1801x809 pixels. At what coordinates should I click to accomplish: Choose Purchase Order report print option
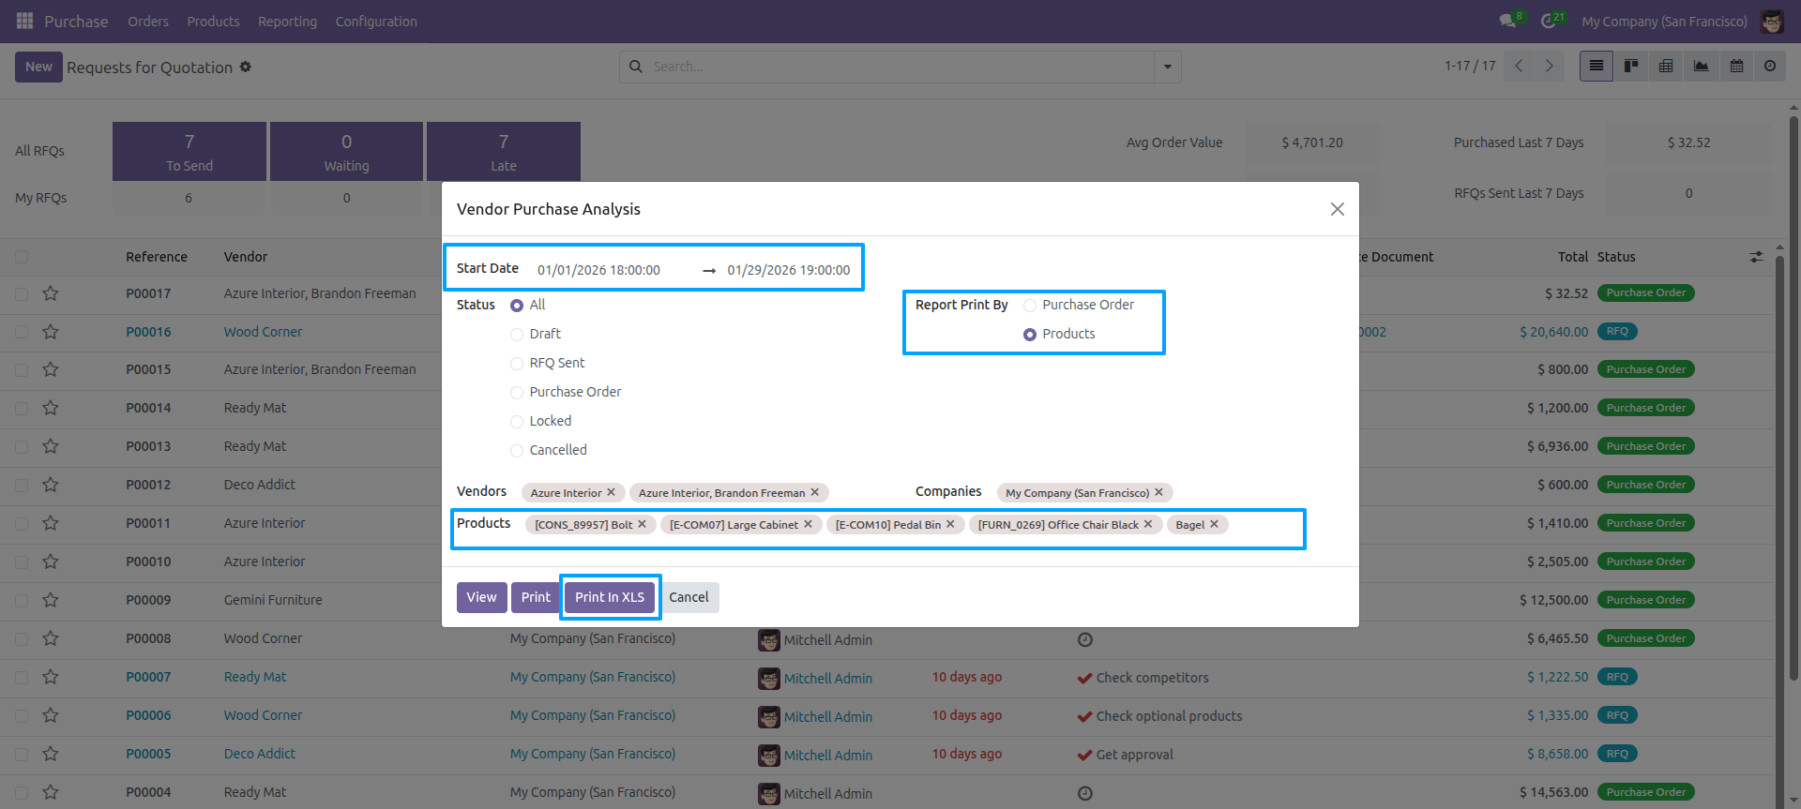tap(1030, 306)
